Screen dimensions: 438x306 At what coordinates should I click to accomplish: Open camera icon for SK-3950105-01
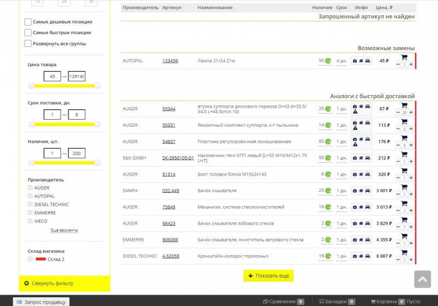355,158
